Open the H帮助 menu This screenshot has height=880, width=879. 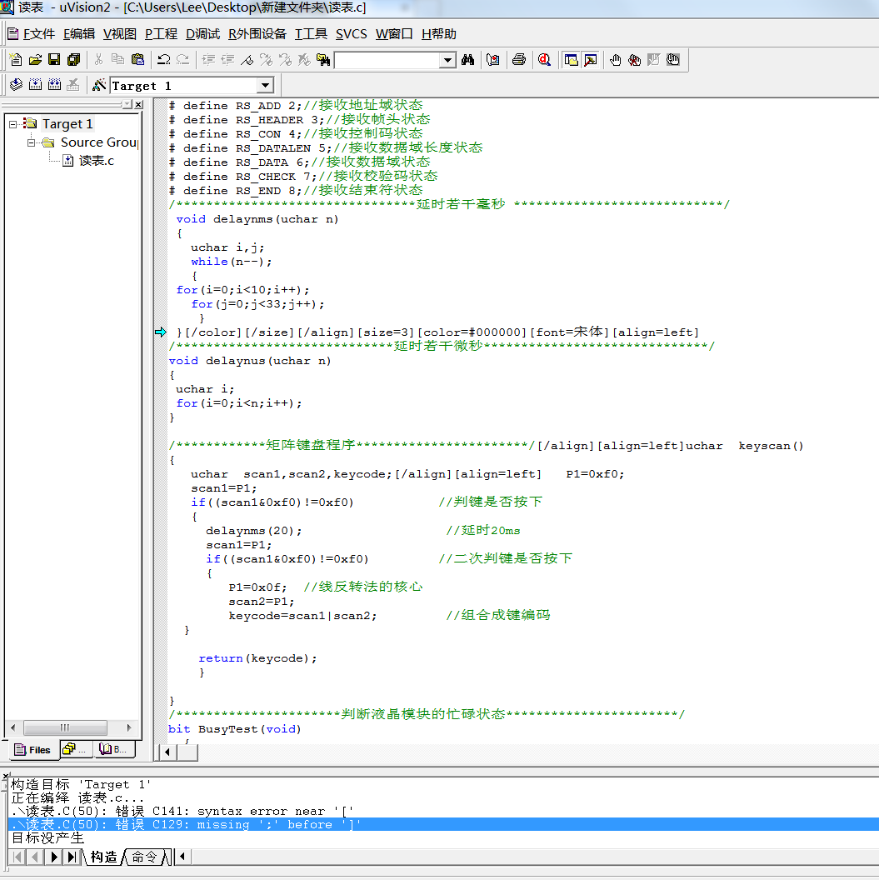click(438, 33)
